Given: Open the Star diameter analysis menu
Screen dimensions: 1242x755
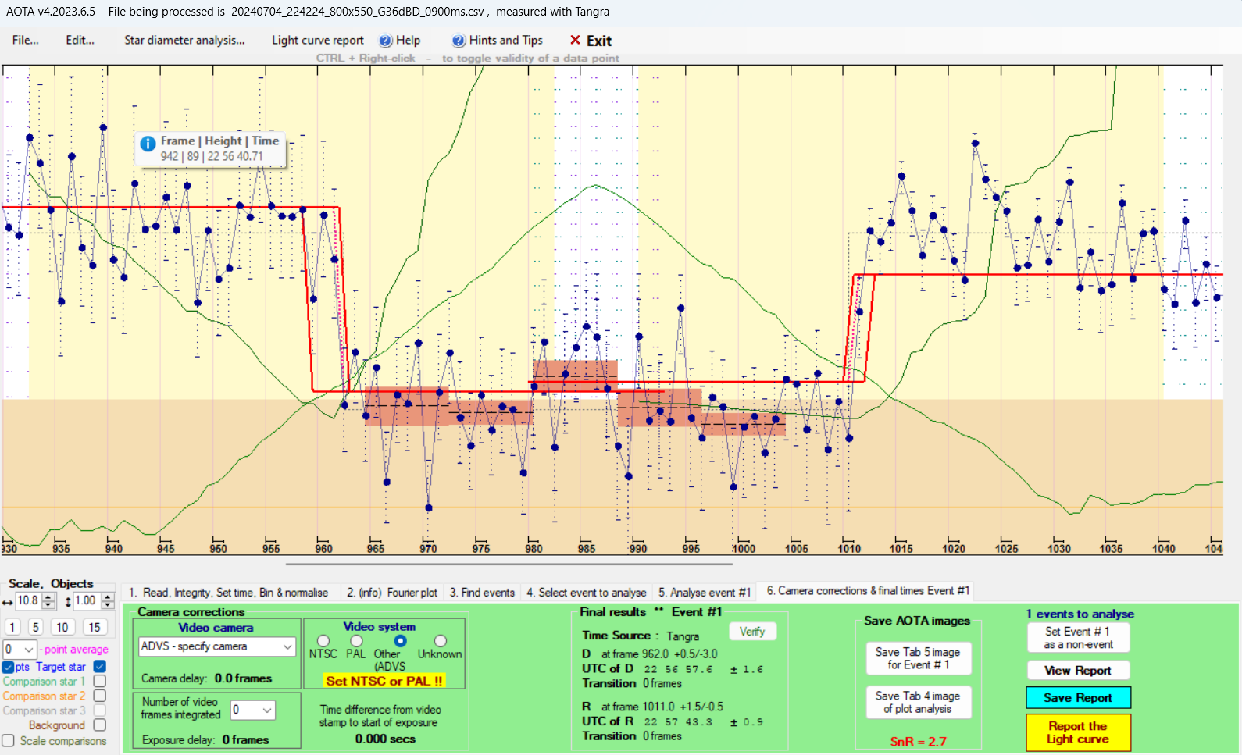Looking at the screenshot, I should point(184,41).
